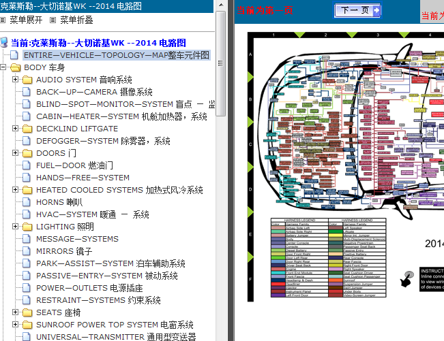Expand the DECKLIND LIFTGATE folder
This screenshot has height=341, width=444.
click(15, 128)
